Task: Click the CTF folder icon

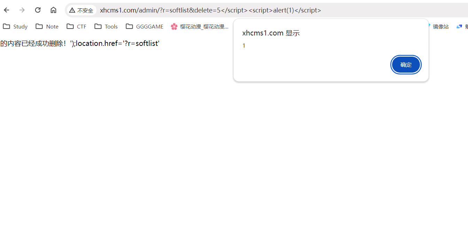Action: [70, 26]
